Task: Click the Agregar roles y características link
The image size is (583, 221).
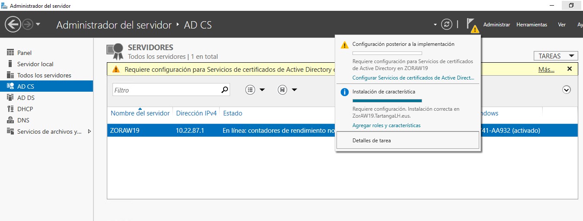Action: click(386, 125)
